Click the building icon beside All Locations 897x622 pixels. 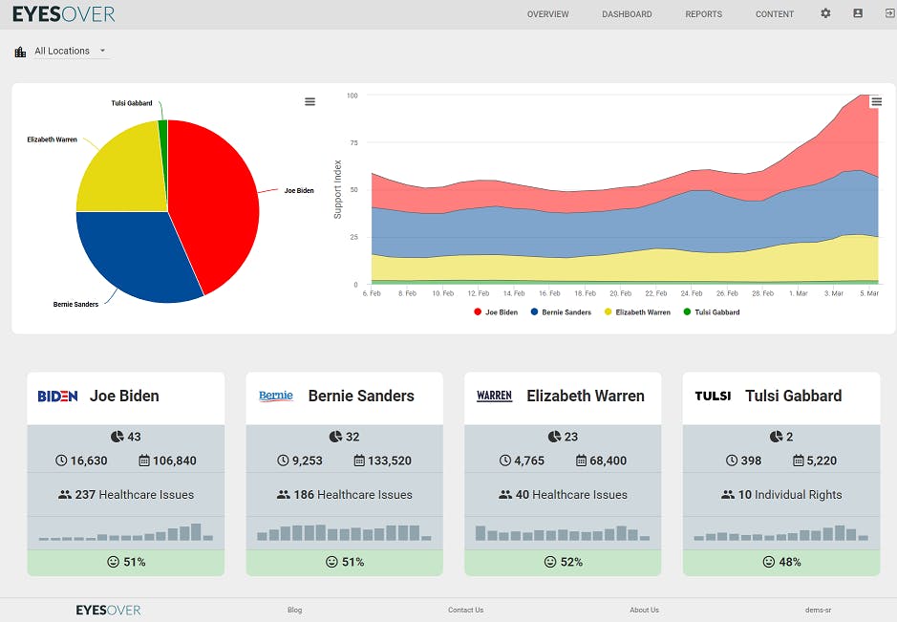tap(21, 52)
